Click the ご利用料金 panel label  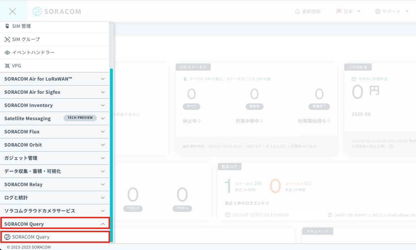358,67
